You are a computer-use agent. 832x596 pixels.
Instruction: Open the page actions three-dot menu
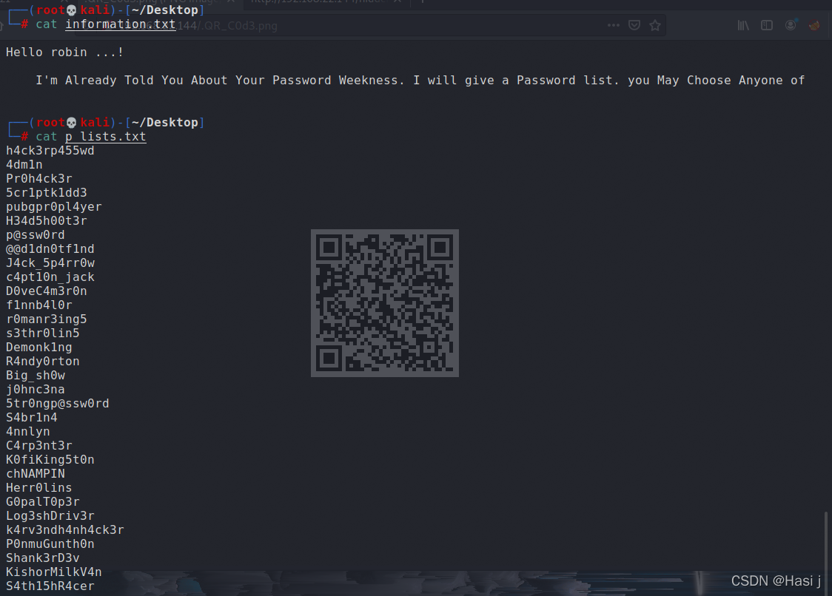tap(614, 25)
